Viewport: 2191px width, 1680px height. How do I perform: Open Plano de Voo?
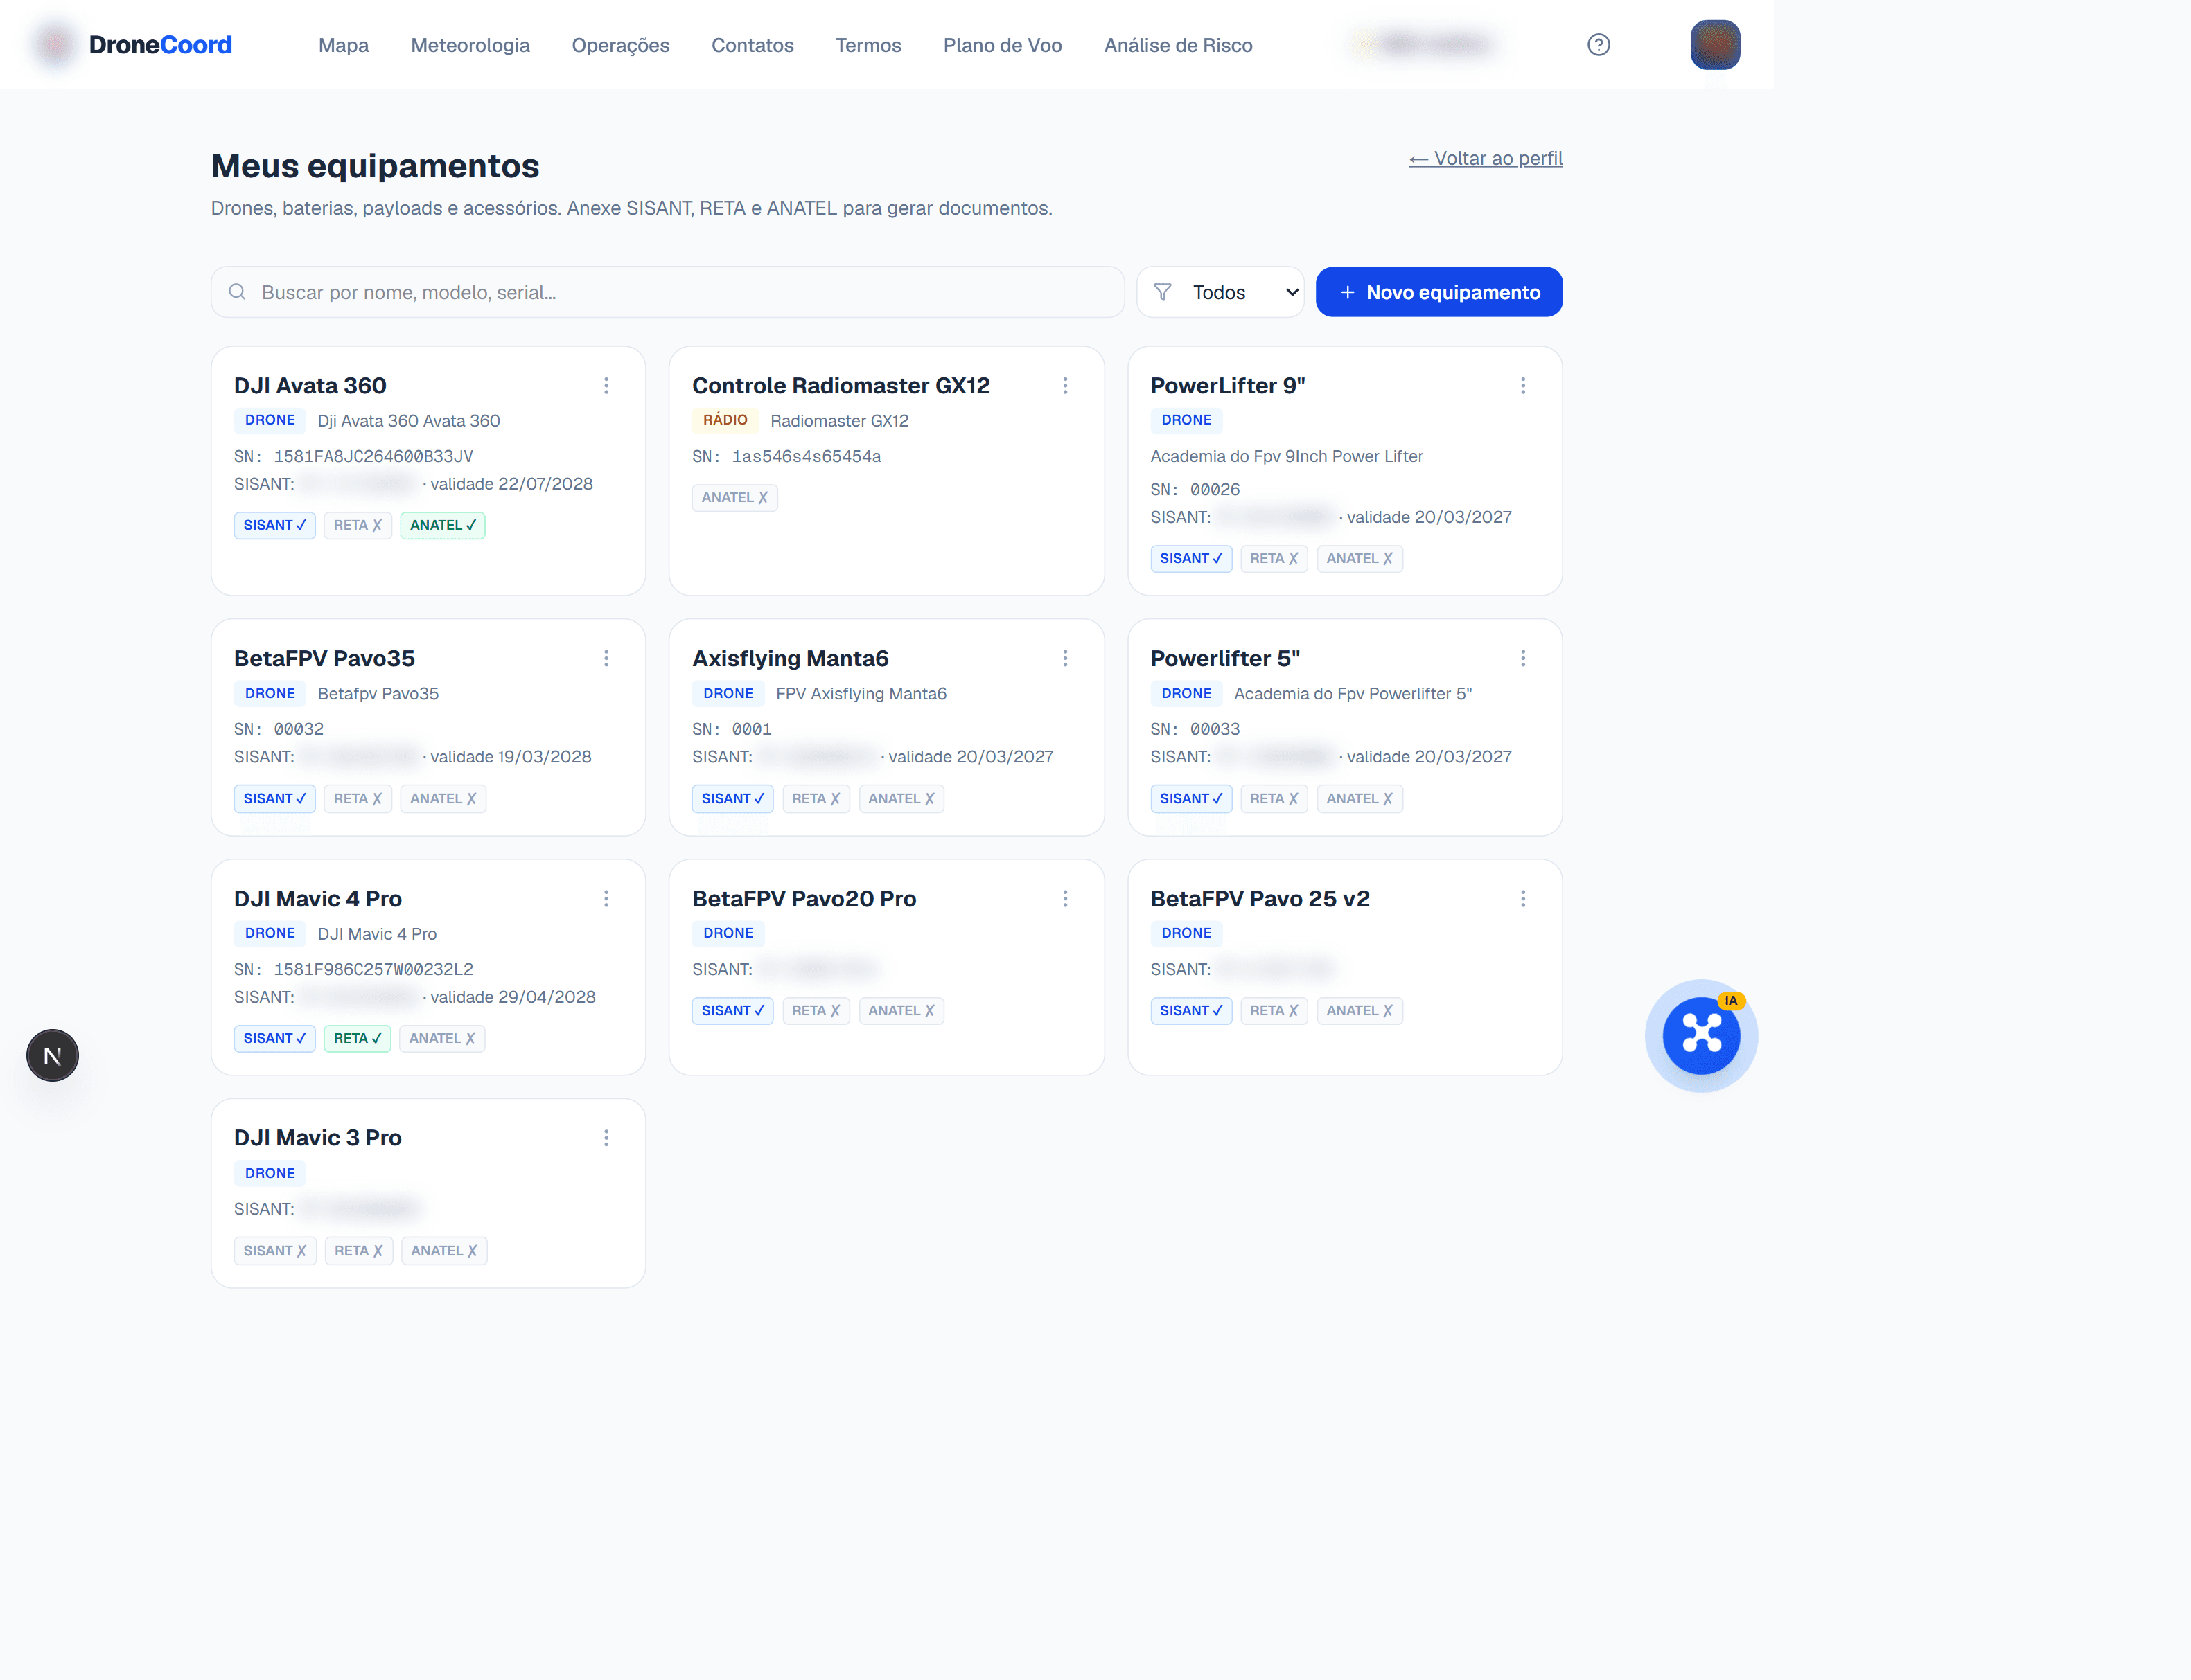(x=1003, y=45)
